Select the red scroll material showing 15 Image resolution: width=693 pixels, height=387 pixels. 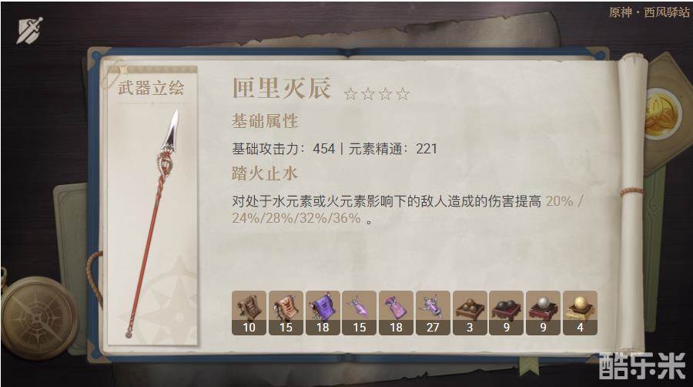pyautogui.click(x=286, y=313)
